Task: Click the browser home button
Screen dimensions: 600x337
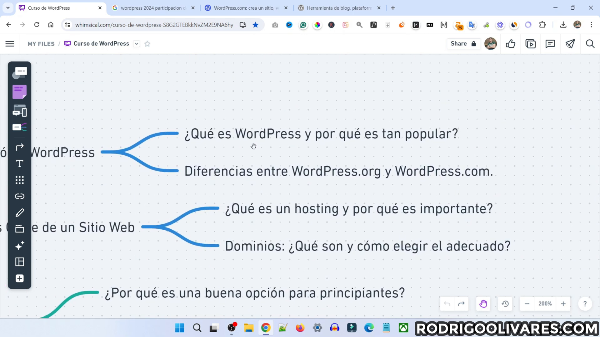Action: (x=51, y=25)
